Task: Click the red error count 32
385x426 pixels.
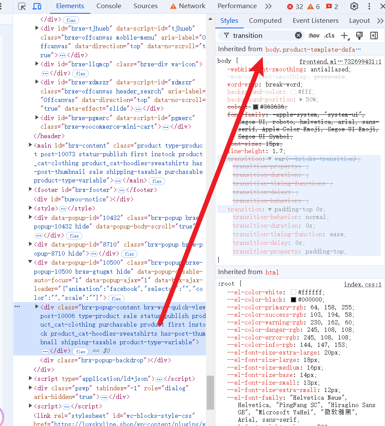Action: pyautogui.click(x=295, y=6)
